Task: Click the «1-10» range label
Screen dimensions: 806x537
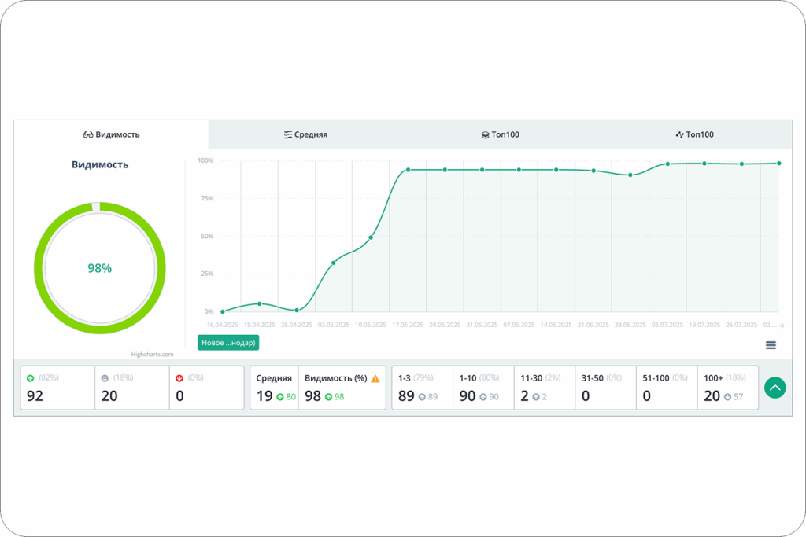Action: [468, 378]
